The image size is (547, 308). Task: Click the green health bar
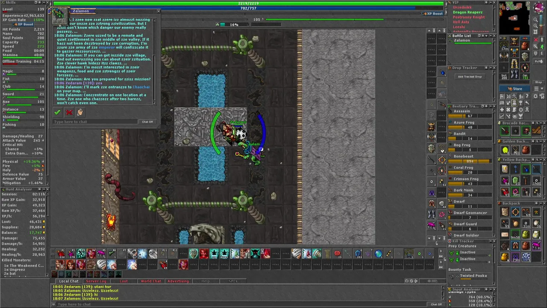click(x=248, y=3)
